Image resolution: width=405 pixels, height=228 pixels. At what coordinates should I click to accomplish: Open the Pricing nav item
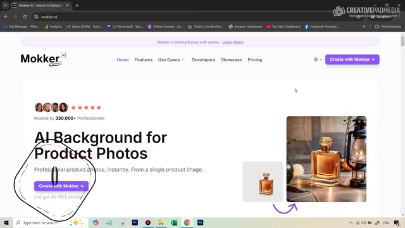point(254,60)
